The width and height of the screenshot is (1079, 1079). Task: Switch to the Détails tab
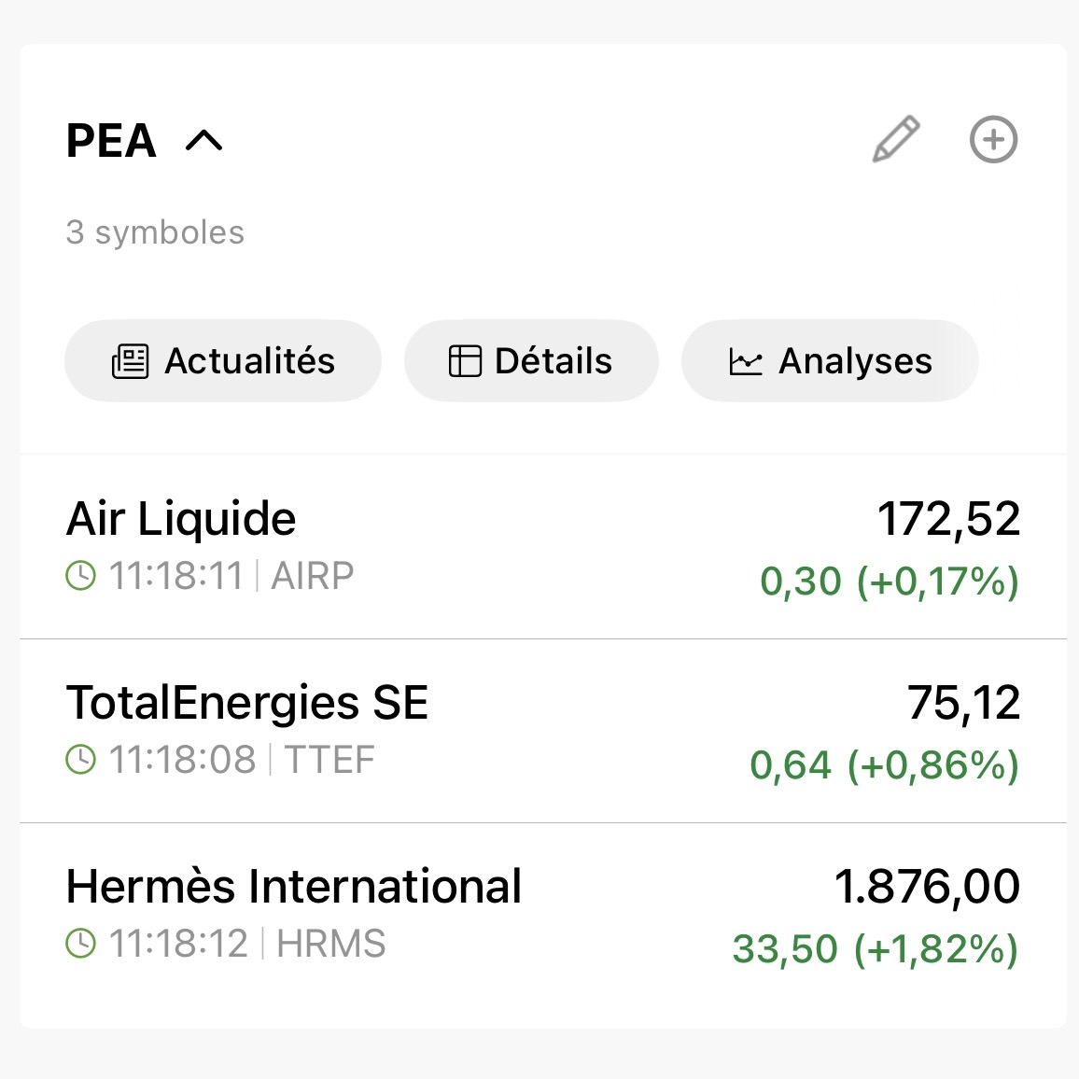coord(531,361)
